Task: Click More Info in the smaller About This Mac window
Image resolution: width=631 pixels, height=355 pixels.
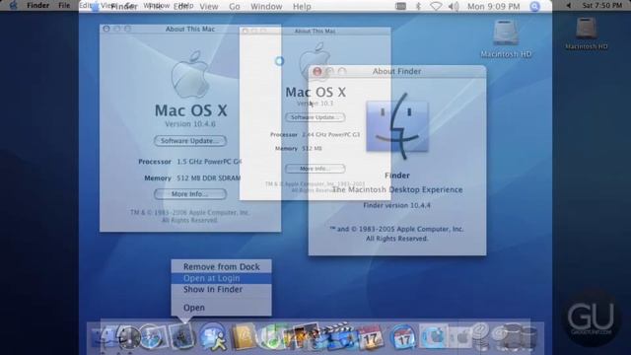Action: click(315, 169)
